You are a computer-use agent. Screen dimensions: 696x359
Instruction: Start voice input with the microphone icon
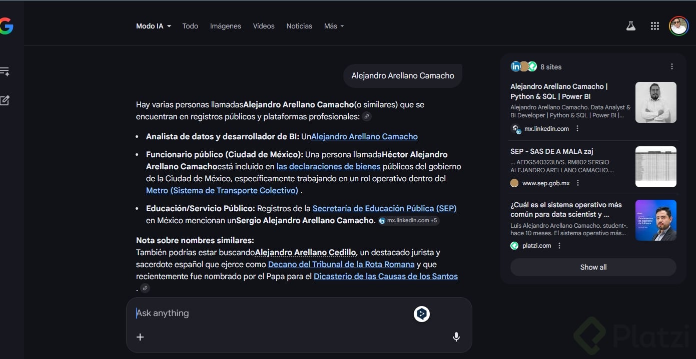456,337
